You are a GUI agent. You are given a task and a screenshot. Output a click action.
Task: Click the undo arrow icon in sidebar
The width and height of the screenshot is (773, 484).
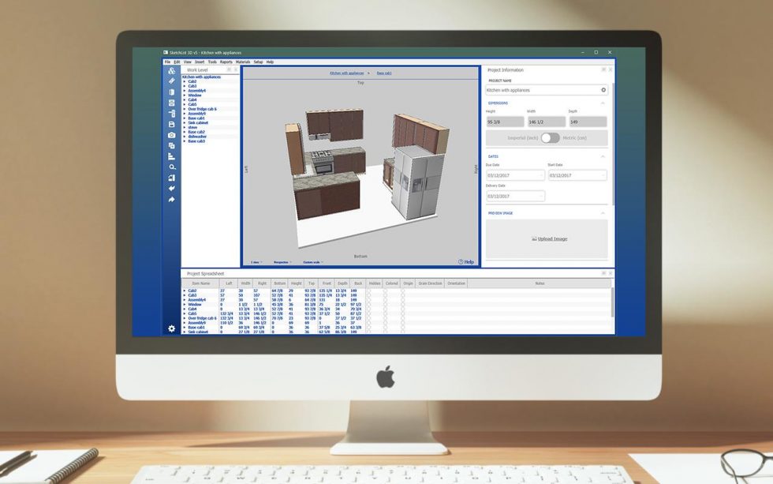[172, 189]
